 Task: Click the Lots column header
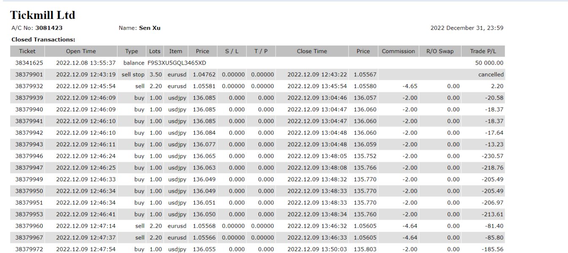[155, 51]
